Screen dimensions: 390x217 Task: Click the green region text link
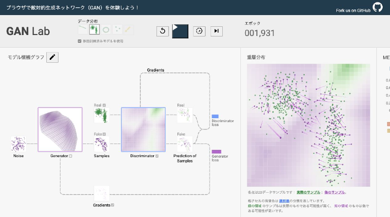pyautogui.click(x=254, y=206)
